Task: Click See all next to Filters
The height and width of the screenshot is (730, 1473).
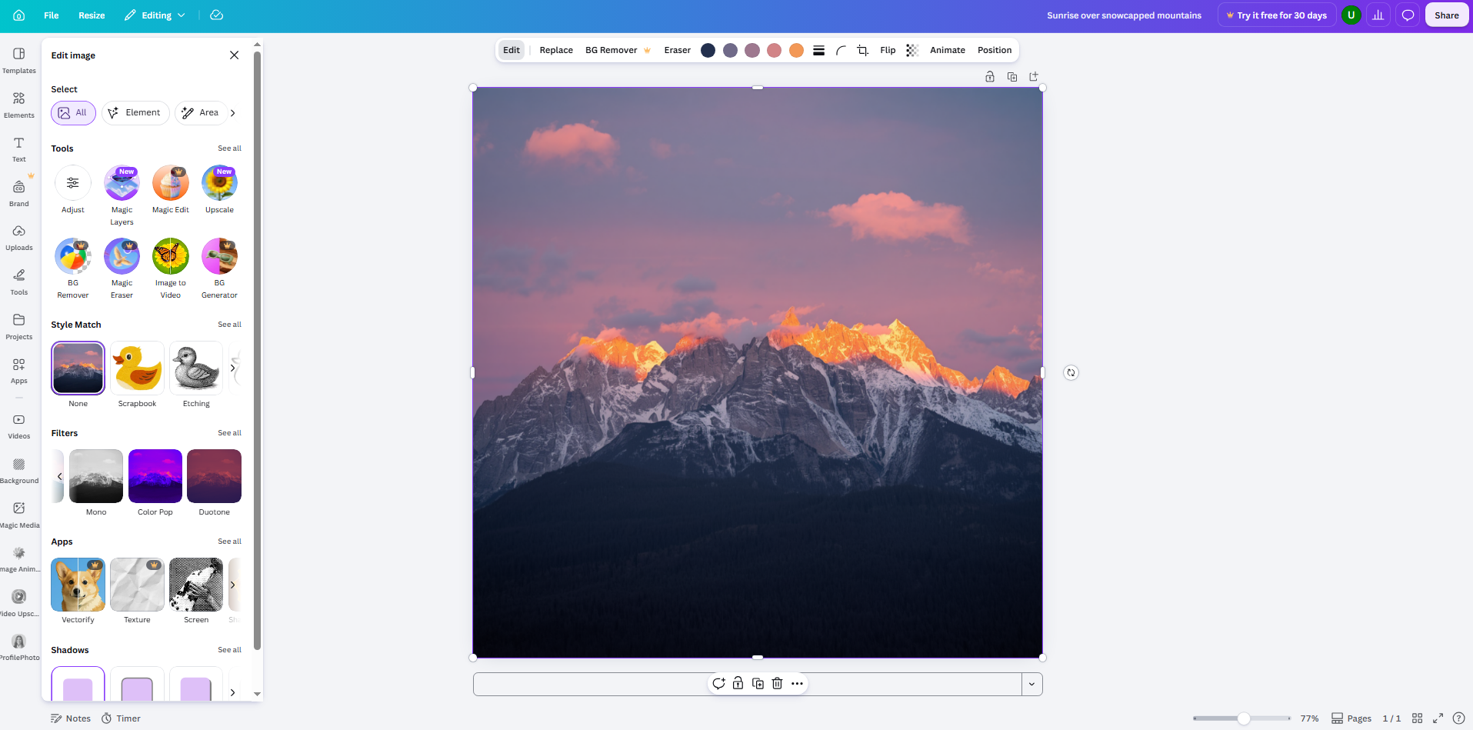Action: tap(229, 433)
